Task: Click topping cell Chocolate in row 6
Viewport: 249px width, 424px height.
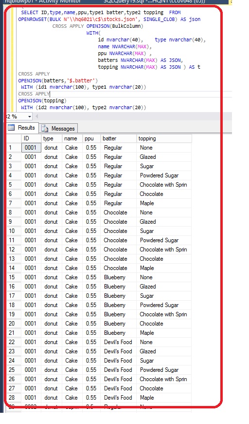Action: point(164,194)
